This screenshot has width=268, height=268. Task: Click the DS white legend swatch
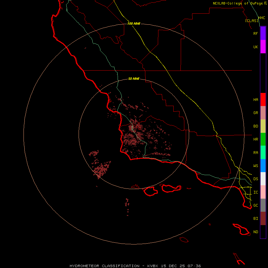(x=263, y=179)
